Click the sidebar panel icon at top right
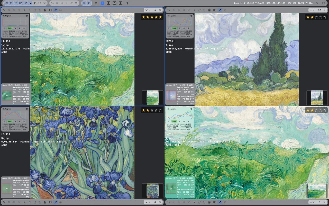The image size is (329, 206). (x=323, y=3)
